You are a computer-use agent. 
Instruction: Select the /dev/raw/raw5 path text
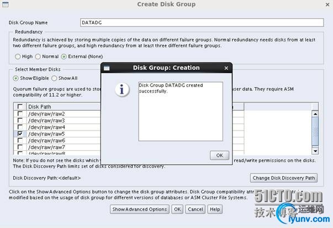pos(46,134)
